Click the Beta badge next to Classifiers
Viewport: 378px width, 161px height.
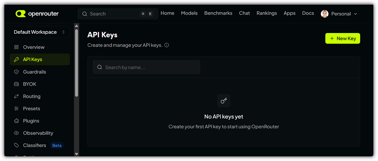coord(57,146)
